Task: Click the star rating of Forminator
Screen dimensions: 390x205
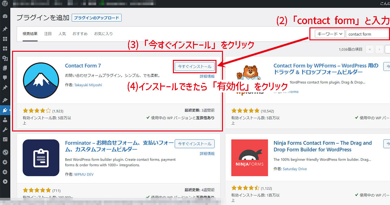Action: (37, 190)
